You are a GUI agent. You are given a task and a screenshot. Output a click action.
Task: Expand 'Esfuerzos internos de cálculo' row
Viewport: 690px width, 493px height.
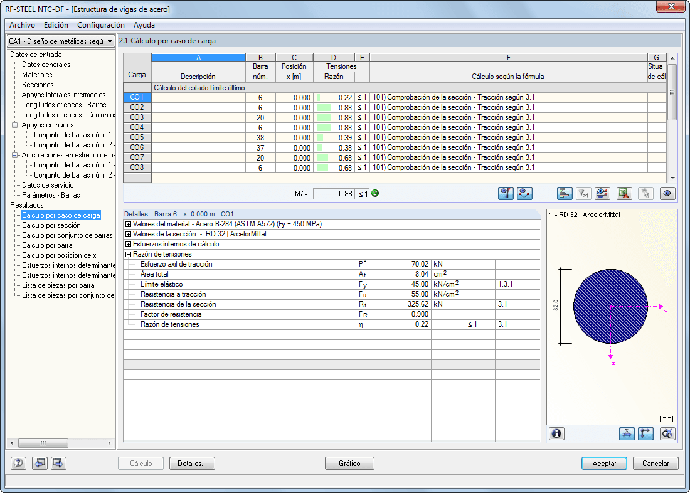point(128,244)
